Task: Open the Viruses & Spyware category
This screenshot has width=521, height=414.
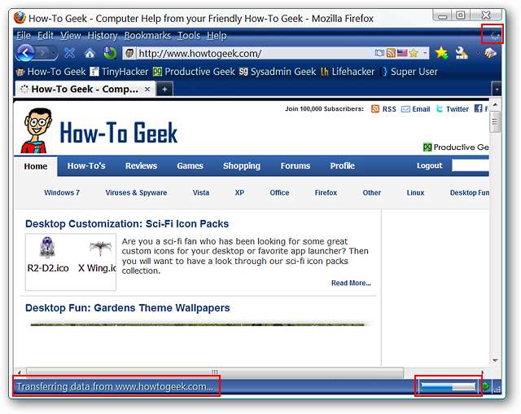Action: click(136, 192)
